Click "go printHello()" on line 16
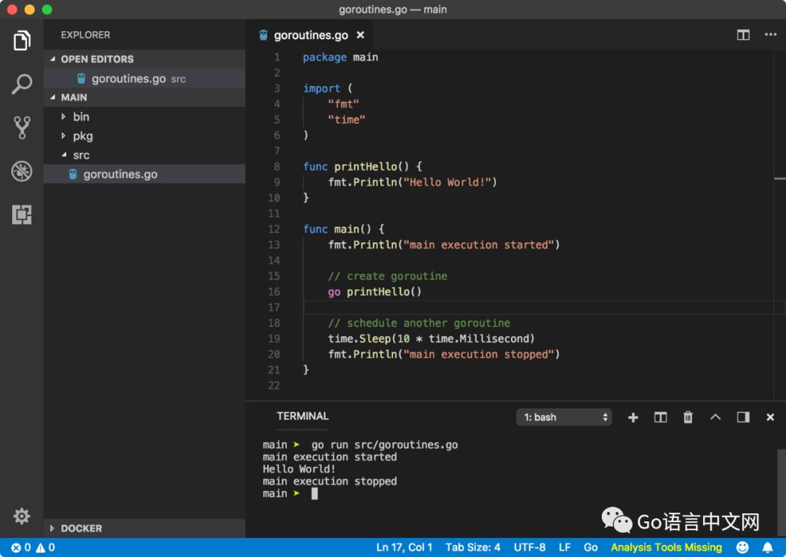 pyautogui.click(x=375, y=292)
